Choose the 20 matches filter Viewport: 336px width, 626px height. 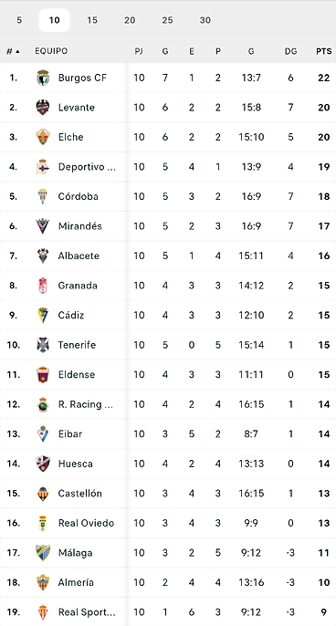click(130, 20)
